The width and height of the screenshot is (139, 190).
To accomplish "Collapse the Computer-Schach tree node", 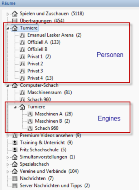I will tap(8, 86).
